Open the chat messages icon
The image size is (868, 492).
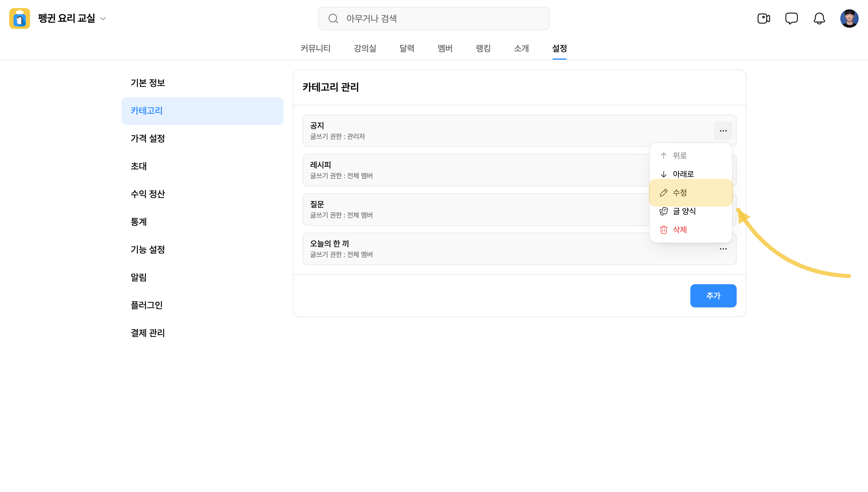tap(791, 18)
